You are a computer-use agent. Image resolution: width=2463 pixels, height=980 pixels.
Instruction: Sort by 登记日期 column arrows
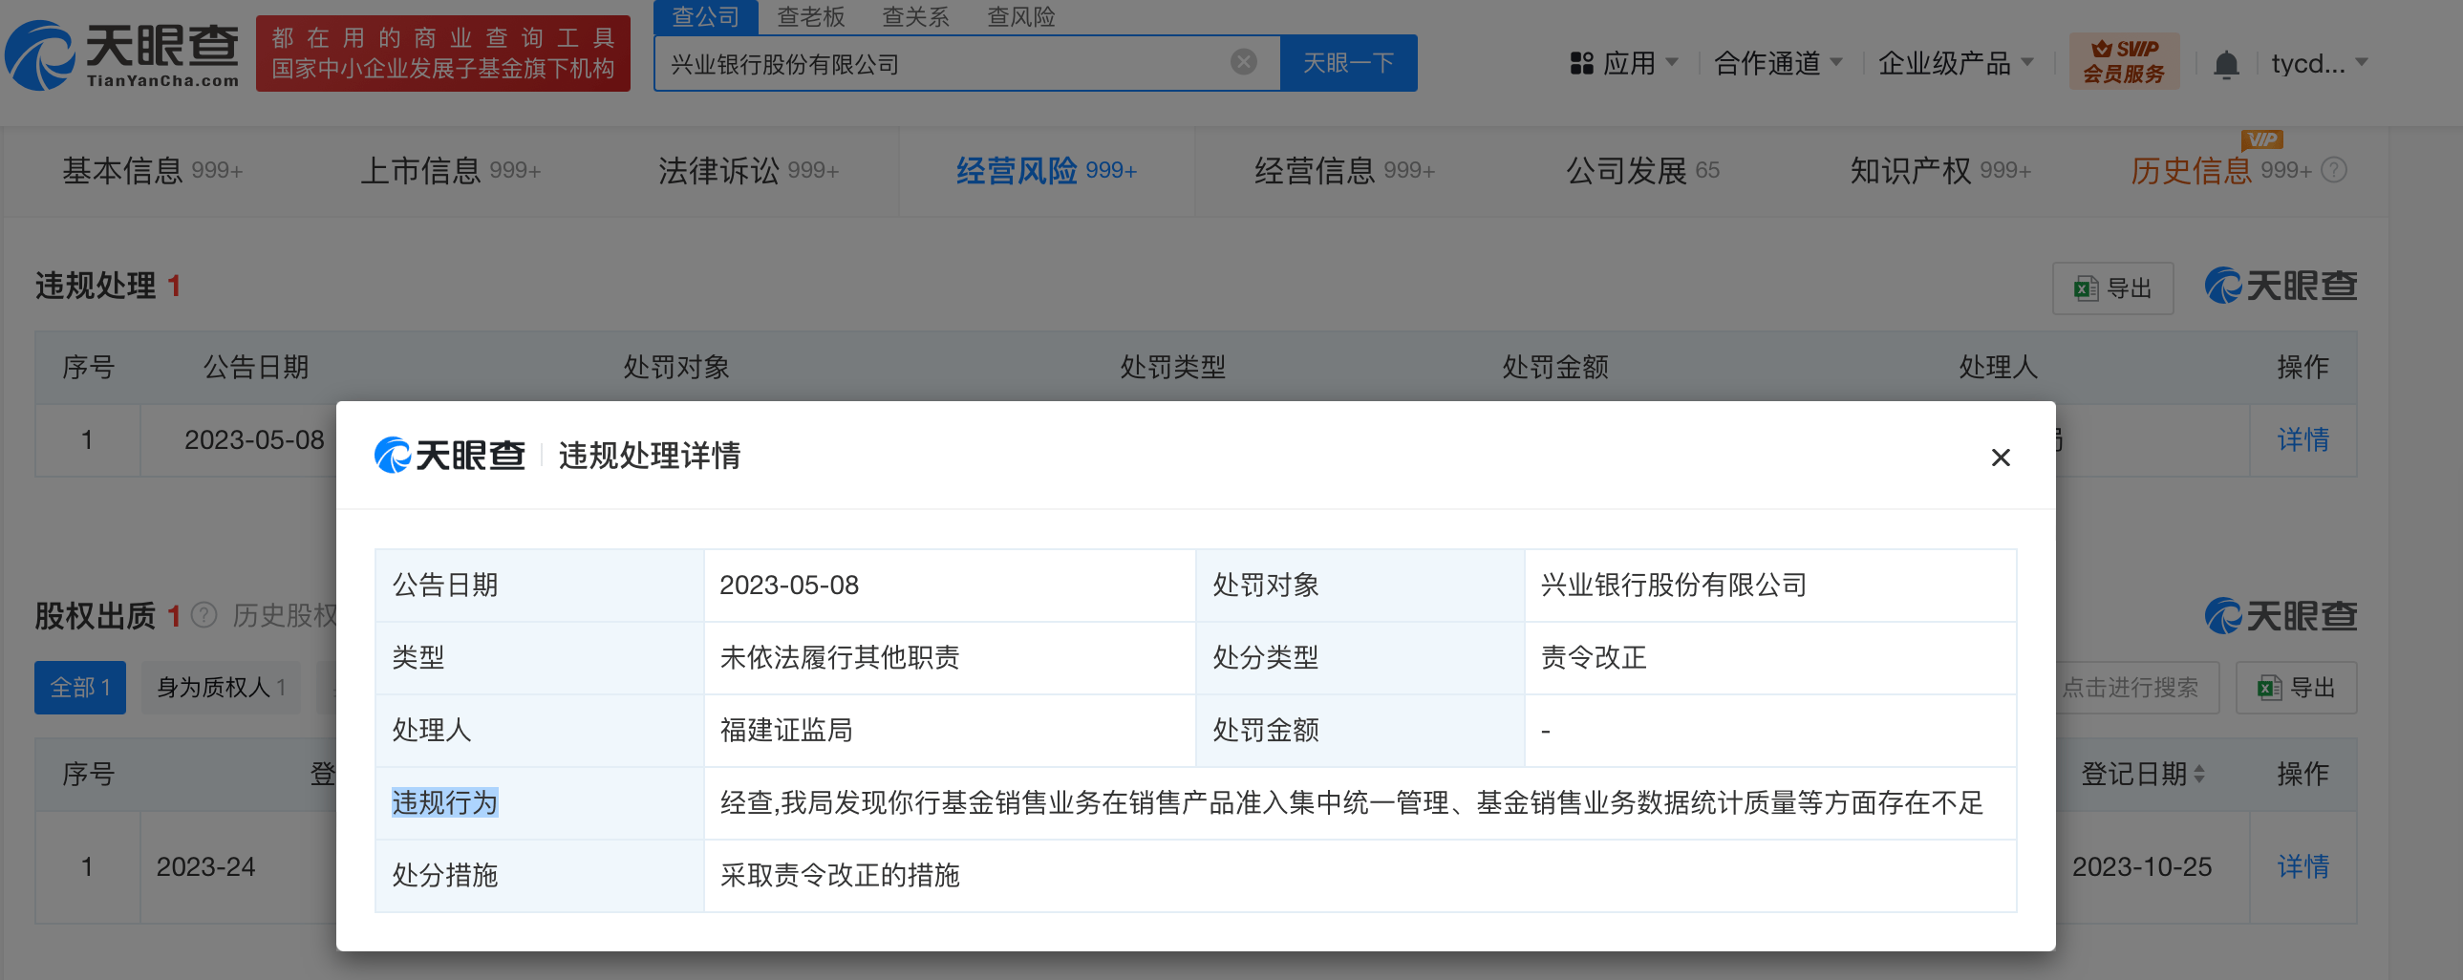(x=2199, y=774)
